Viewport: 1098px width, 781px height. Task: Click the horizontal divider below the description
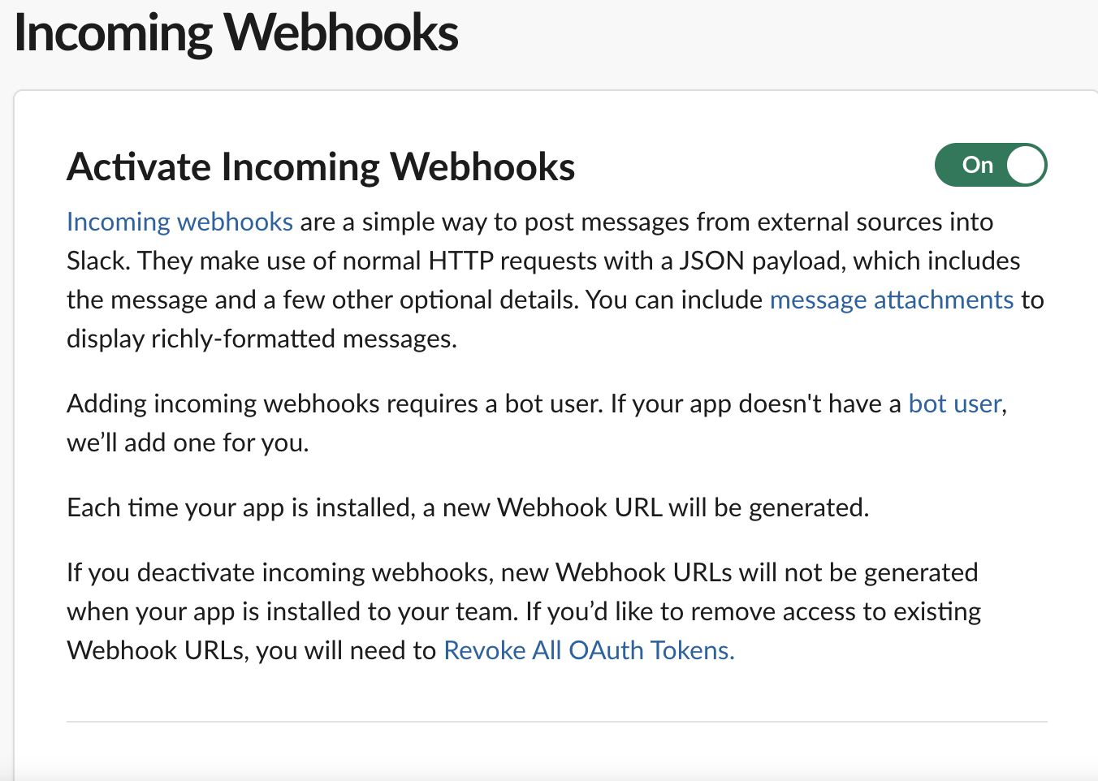click(556, 721)
